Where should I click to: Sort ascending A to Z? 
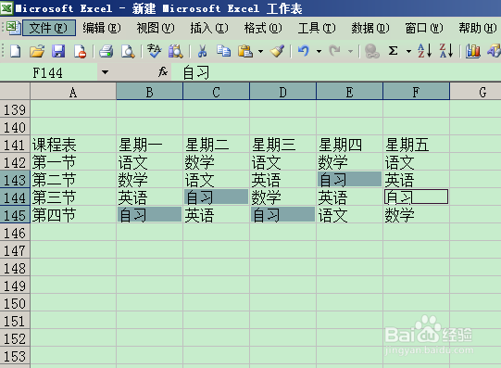tap(425, 51)
